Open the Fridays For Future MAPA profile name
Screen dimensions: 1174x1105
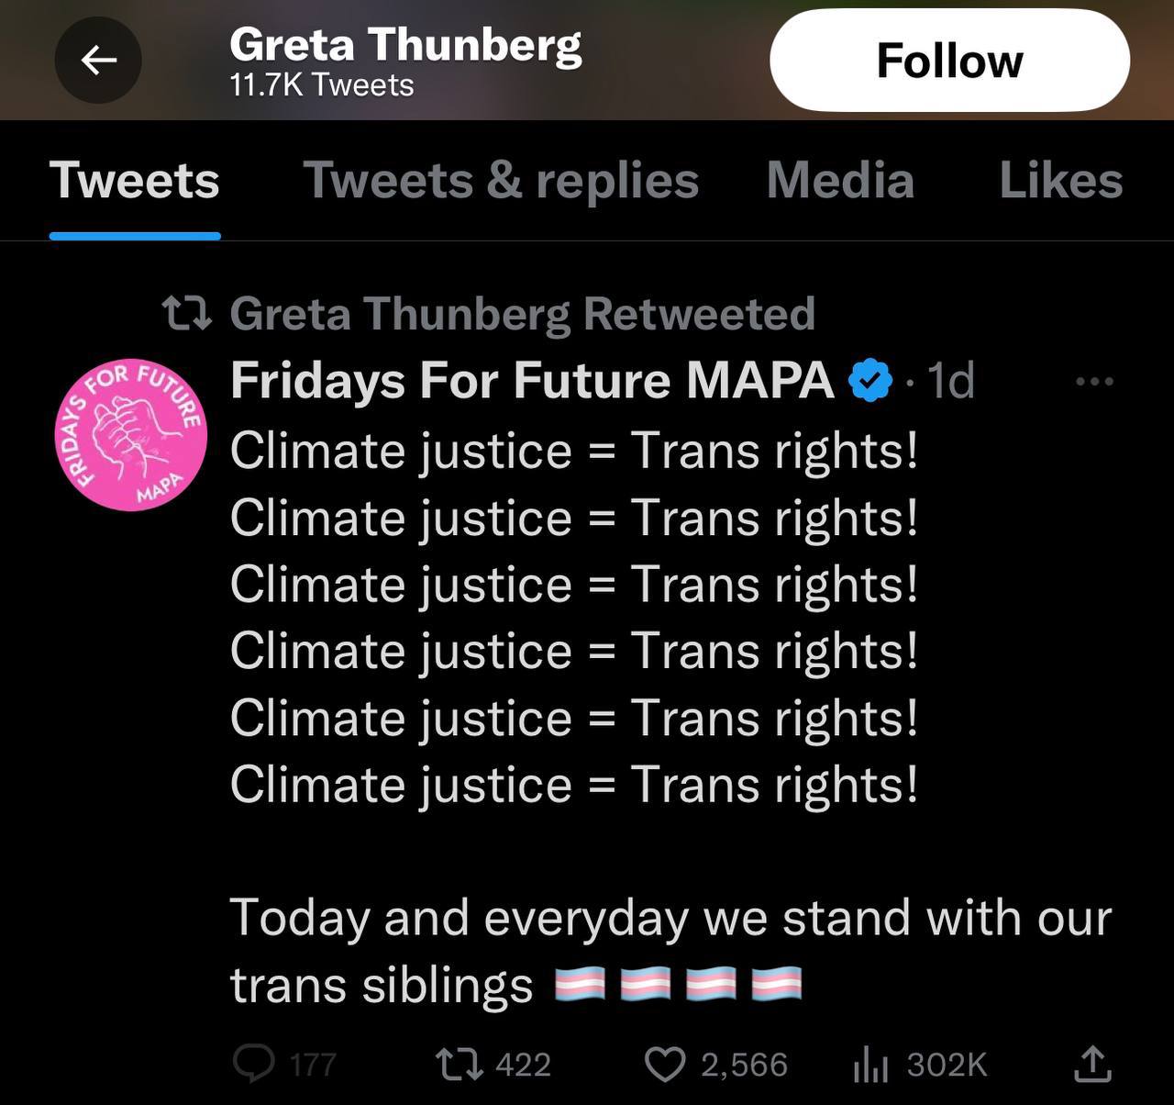532,381
